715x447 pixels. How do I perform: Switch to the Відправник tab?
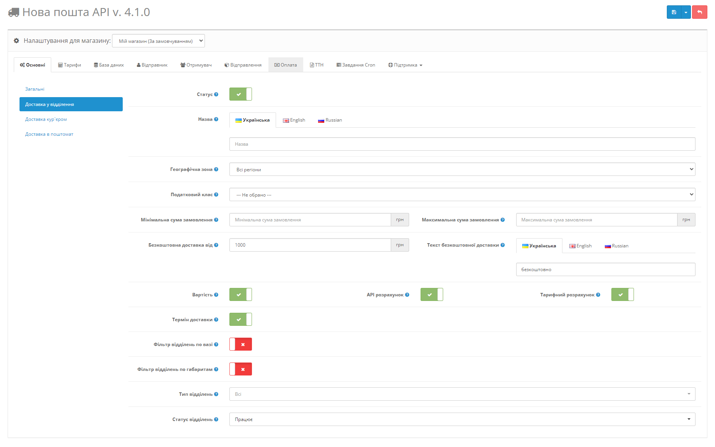[x=152, y=65]
